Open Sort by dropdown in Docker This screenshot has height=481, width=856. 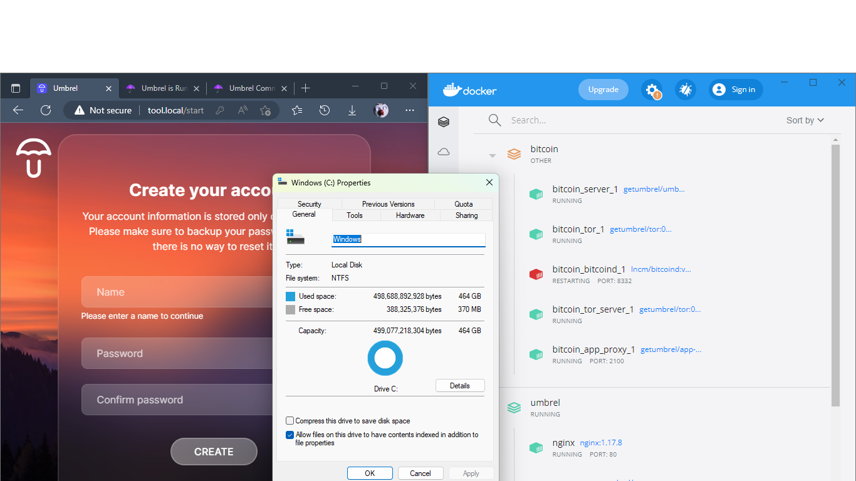(x=805, y=120)
